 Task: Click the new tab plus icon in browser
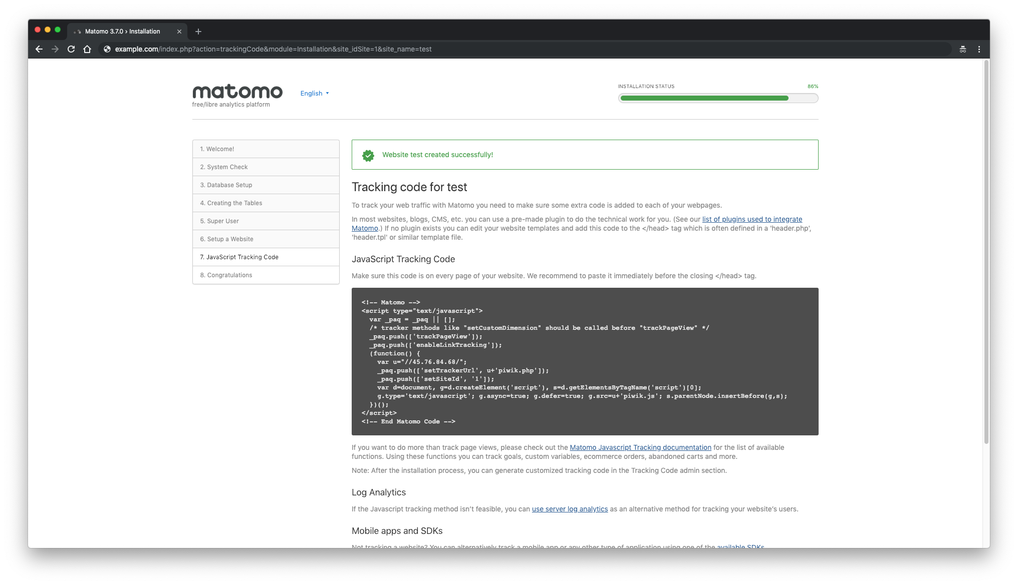pos(198,32)
